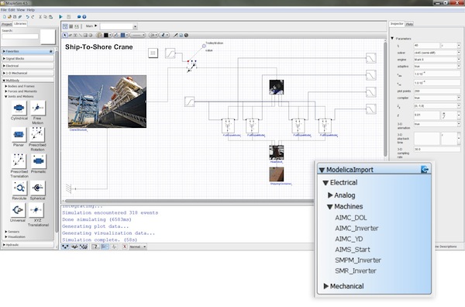
Task: Expand the Analog node in ModelicaImport
Action: point(330,195)
